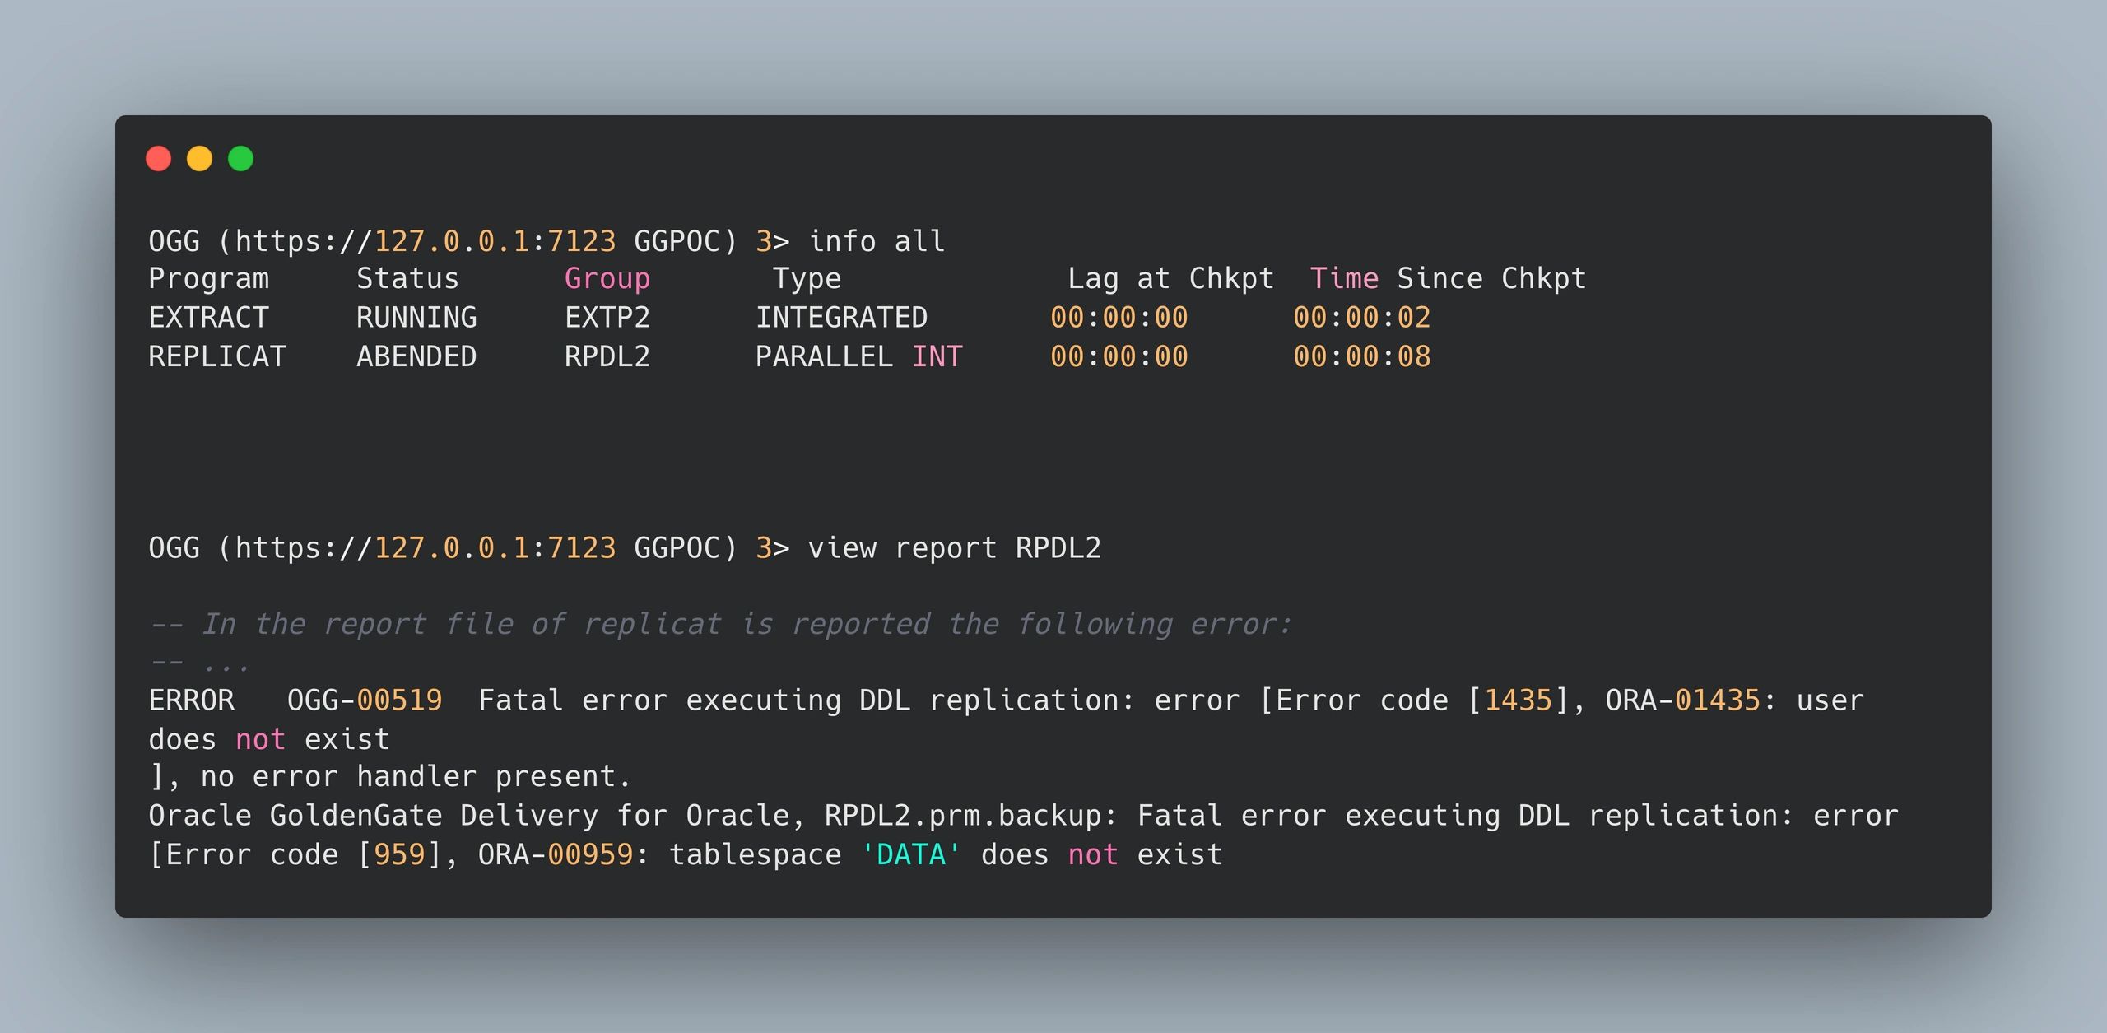Click the red close window dot
This screenshot has width=2107, height=1033.
(x=159, y=158)
